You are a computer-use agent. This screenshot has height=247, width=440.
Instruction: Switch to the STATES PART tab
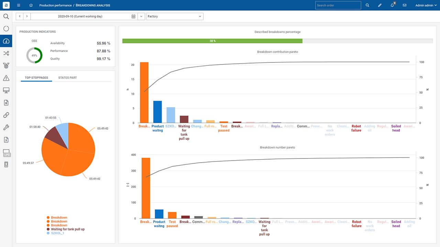pyautogui.click(x=68, y=78)
